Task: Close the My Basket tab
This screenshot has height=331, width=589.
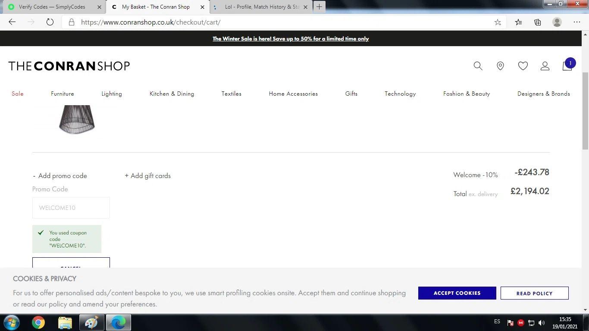Action: click(x=202, y=7)
